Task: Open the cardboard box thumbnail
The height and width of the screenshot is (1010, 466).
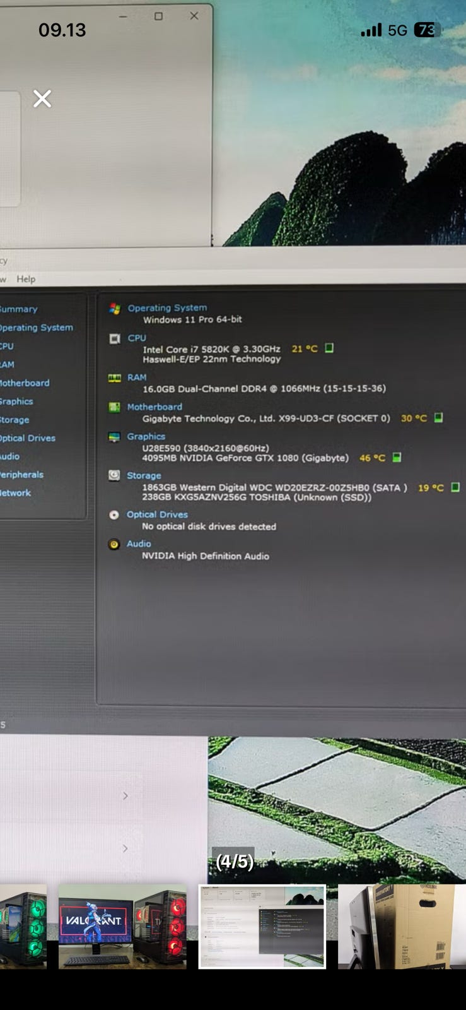Action: (x=402, y=927)
